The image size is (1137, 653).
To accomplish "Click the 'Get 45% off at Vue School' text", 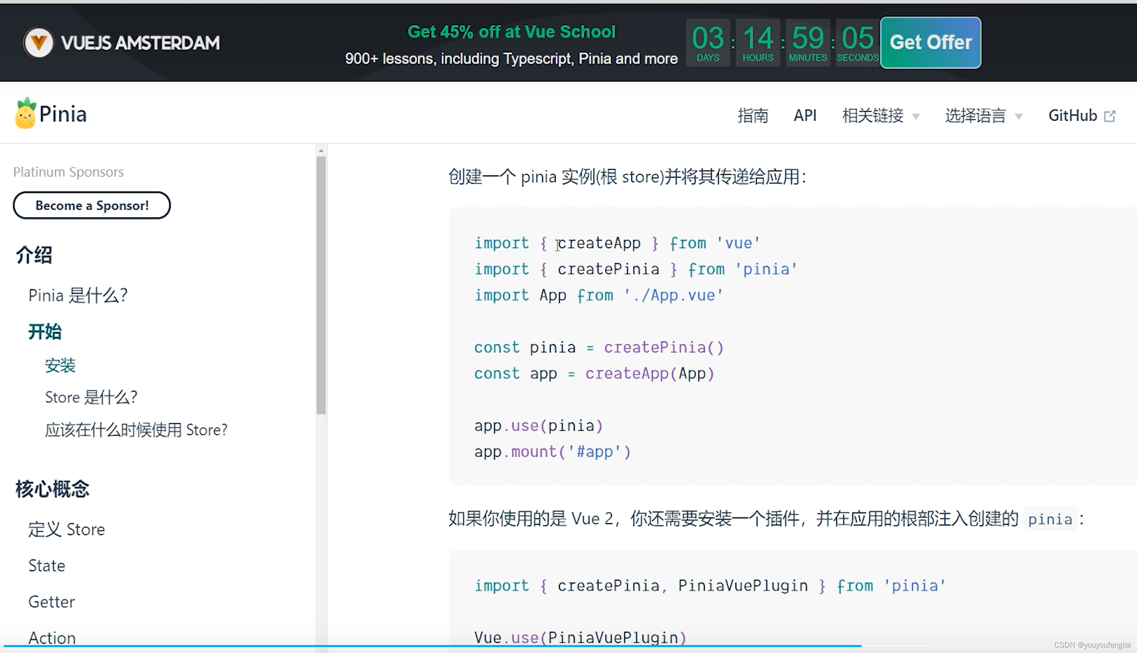I will (x=511, y=32).
